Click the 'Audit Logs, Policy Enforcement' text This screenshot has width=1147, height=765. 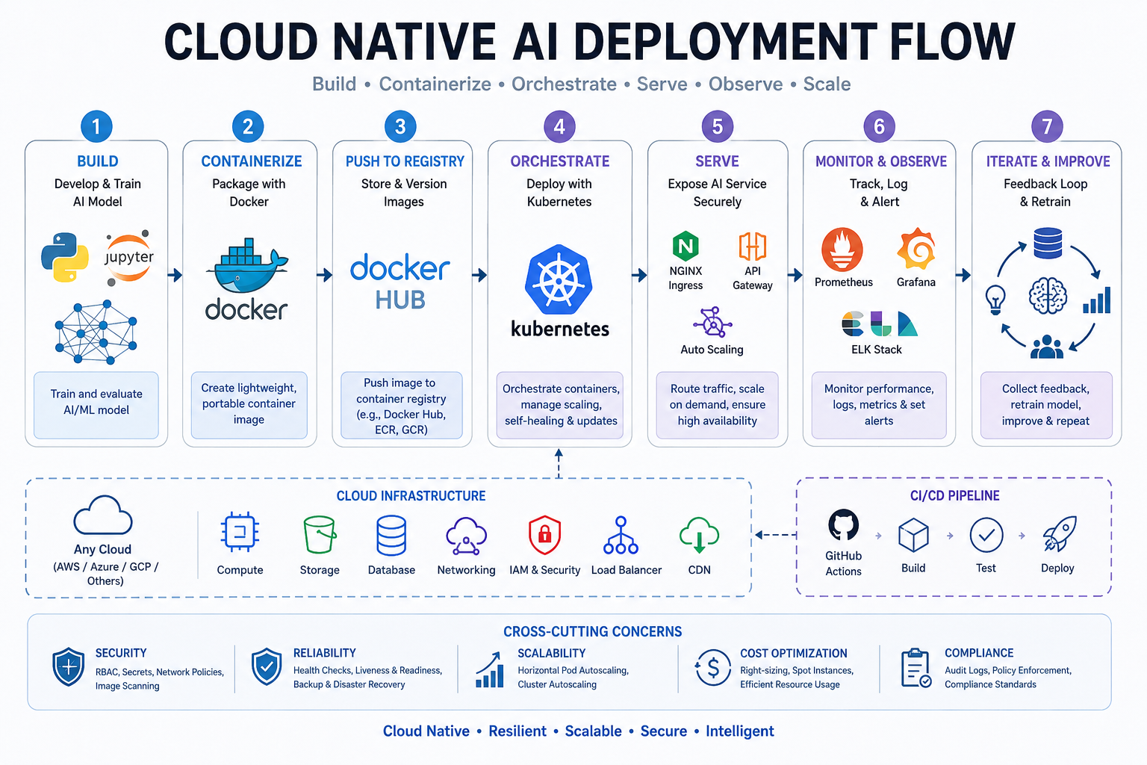coord(1008,671)
